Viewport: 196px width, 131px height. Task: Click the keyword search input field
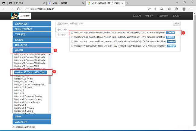(115, 23)
